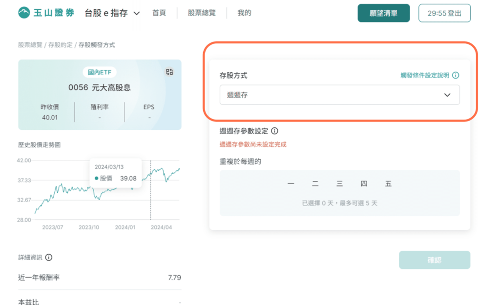Screen dimensions: 500x305
Task: Click the 存股觸發方式 breadcrumb text
Action: 97,45
